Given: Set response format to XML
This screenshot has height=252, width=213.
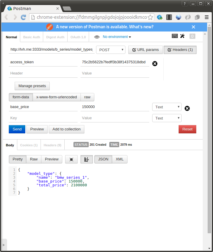Looking at the screenshot, I should 120,159.
